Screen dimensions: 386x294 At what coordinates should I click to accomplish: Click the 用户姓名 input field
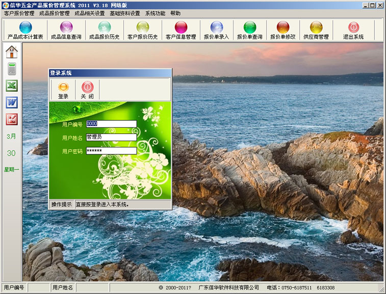112,137
